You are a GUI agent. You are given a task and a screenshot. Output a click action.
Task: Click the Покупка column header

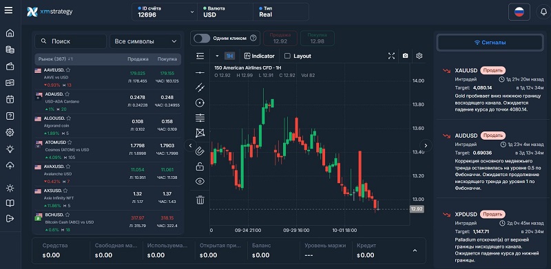167,59
